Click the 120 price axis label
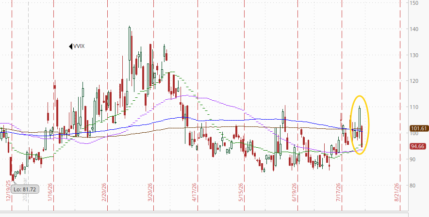Viewport: 429px width, 217px height. 413,81
